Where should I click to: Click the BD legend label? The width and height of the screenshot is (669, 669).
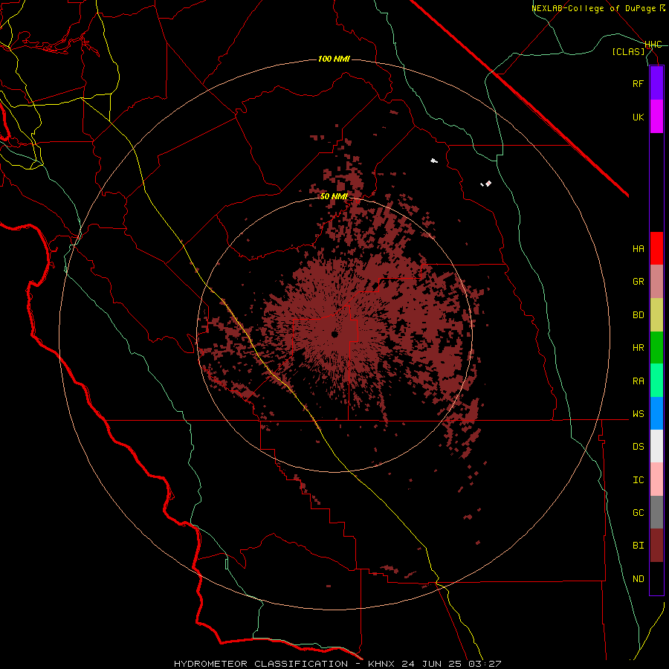point(638,315)
